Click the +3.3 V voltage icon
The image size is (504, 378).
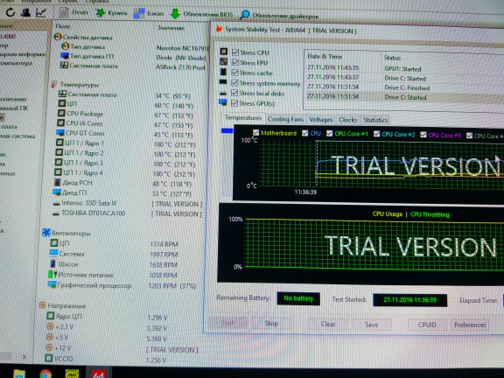[x=50, y=326]
